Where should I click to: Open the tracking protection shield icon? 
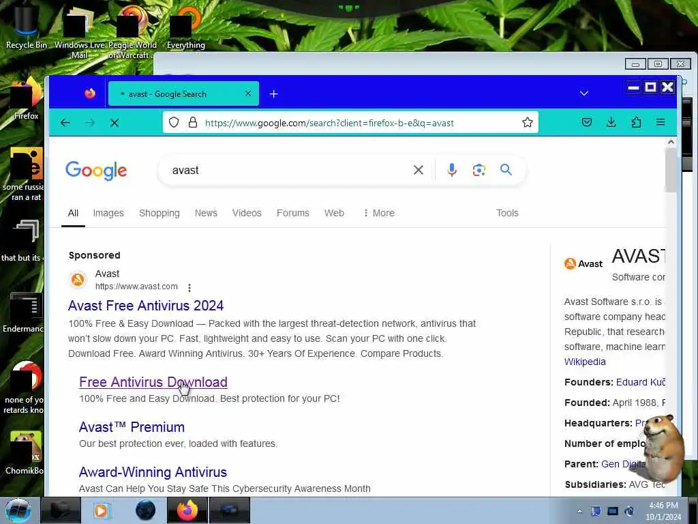(x=174, y=123)
